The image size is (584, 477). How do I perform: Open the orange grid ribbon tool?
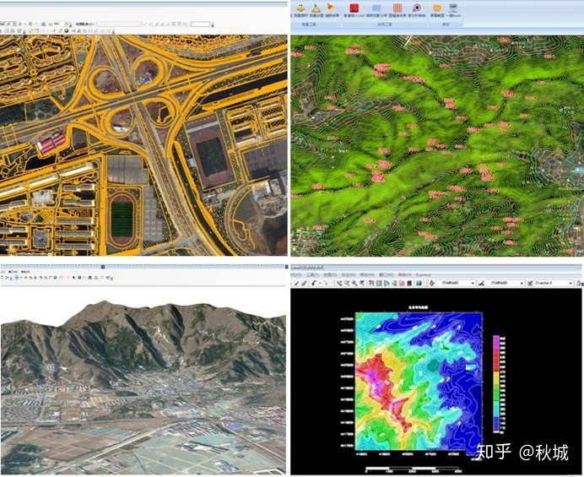click(x=397, y=8)
